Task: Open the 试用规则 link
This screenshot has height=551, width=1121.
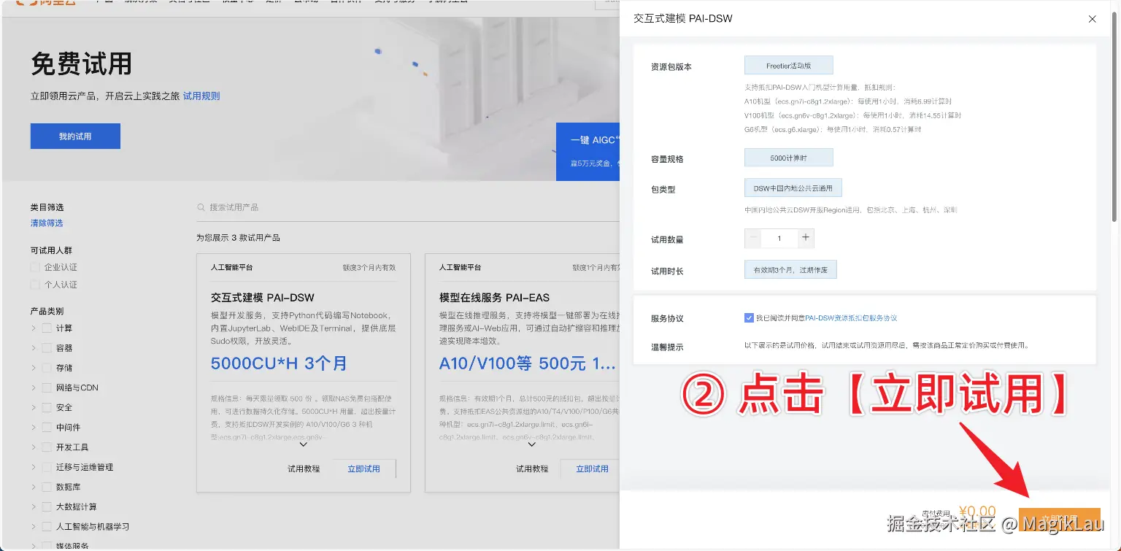Action: 201,96
